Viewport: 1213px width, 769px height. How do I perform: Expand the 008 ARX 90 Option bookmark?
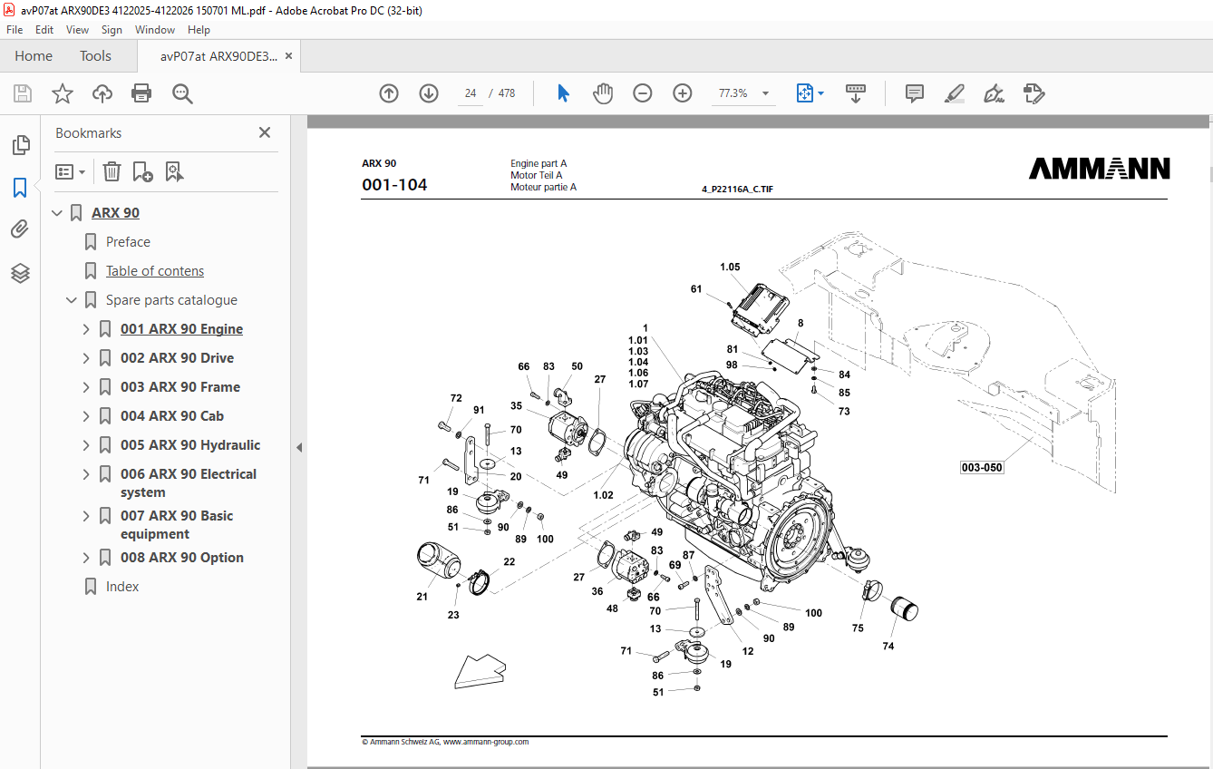(x=86, y=558)
